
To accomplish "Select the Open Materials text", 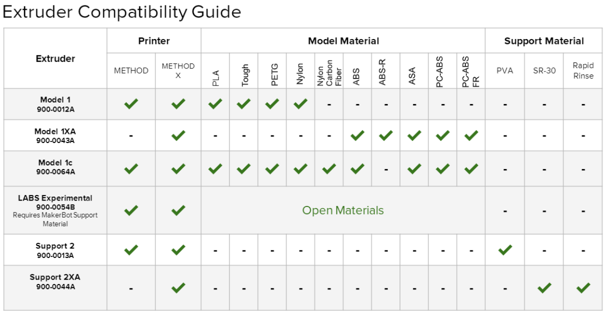I will pos(343,210).
